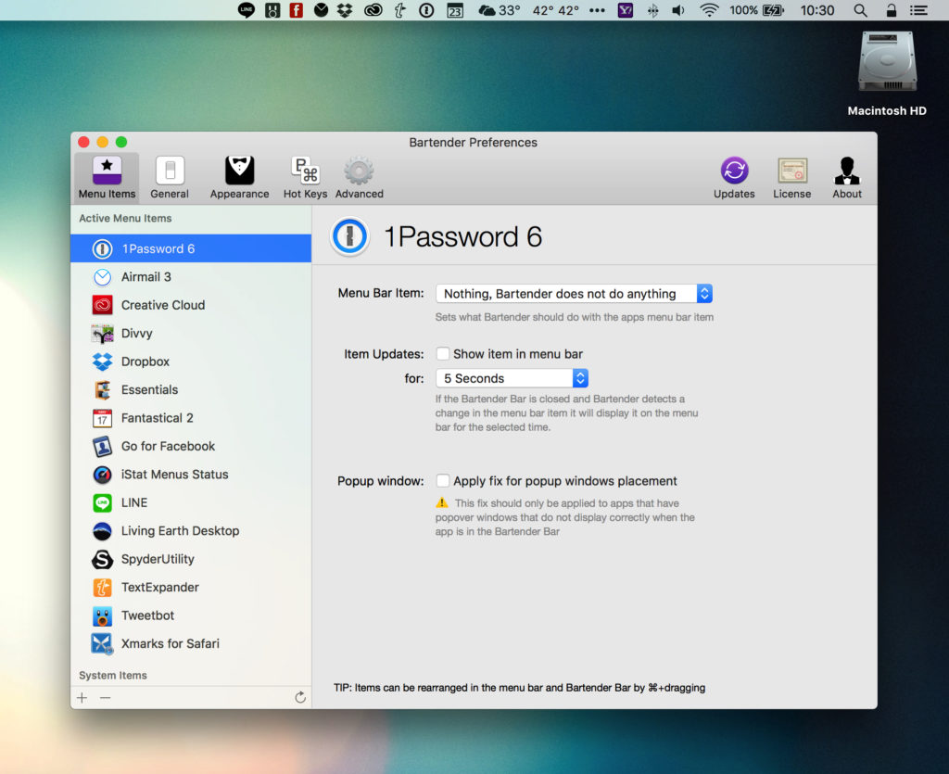Viewport: 949px width, 774px height.
Task: Check Apply fix for popup windows placement
Action: [443, 481]
